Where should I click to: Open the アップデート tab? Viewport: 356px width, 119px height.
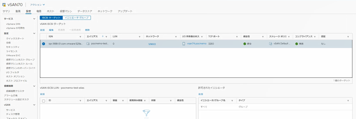[x=125, y=11]
